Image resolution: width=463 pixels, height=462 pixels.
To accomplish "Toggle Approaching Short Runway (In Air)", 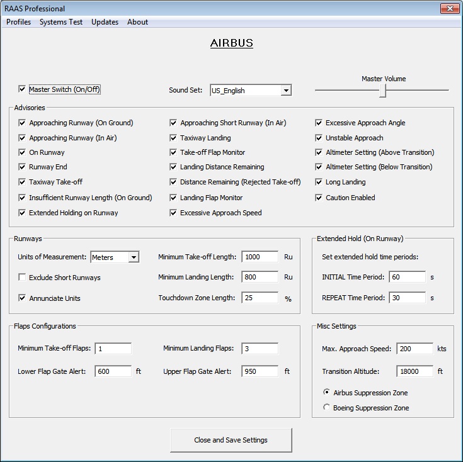I will coord(173,123).
